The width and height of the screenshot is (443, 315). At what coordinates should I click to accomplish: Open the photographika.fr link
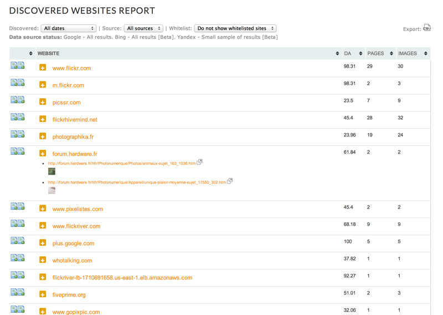pyautogui.click(x=73, y=137)
